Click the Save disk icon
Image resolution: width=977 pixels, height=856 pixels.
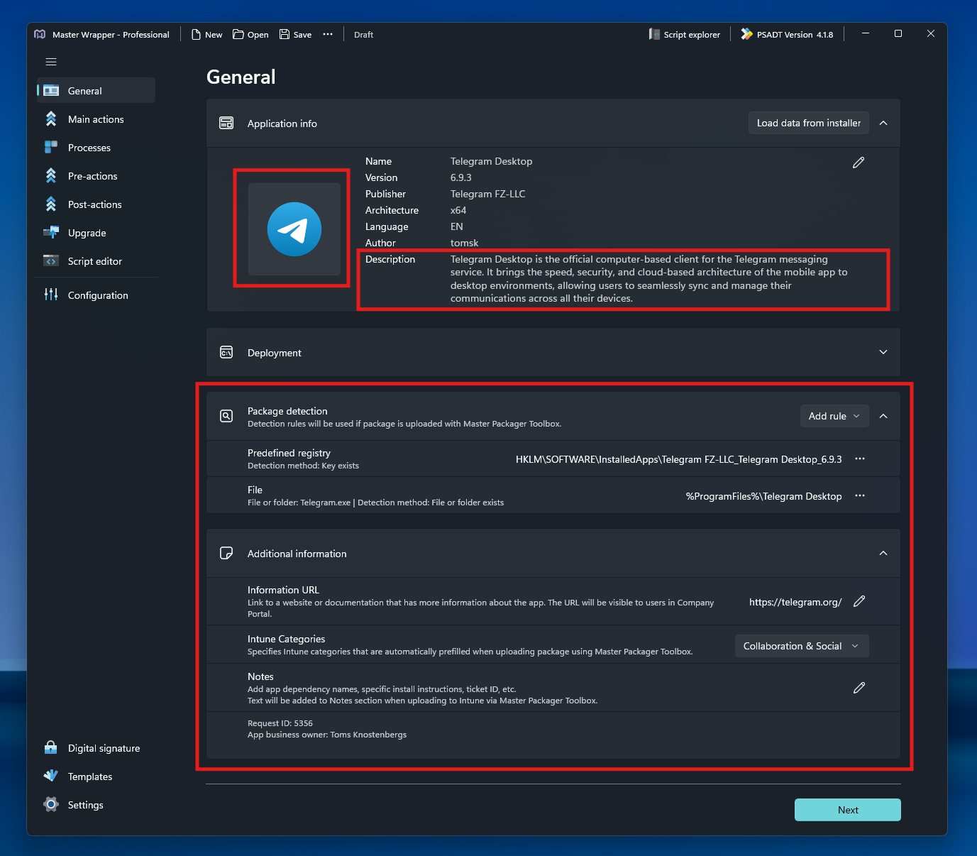pos(285,34)
